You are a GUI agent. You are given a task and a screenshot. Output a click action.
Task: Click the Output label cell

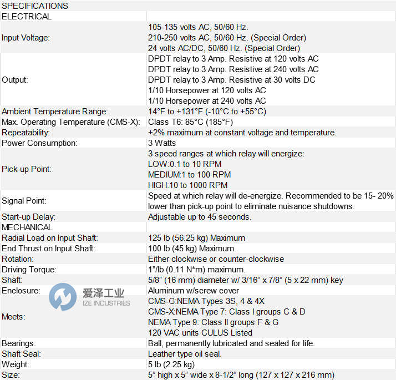coord(15,80)
